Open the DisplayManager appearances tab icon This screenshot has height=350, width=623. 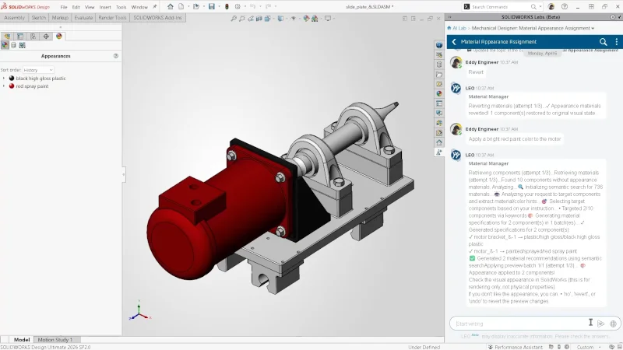point(59,36)
